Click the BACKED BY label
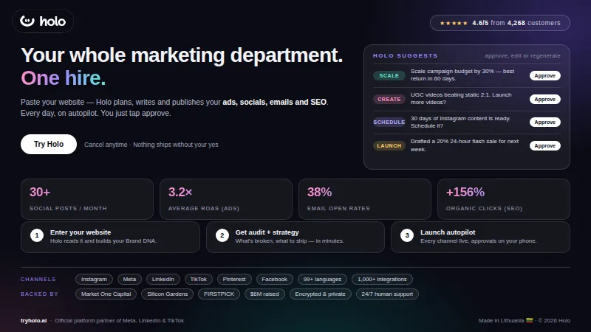 (x=40, y=294)
